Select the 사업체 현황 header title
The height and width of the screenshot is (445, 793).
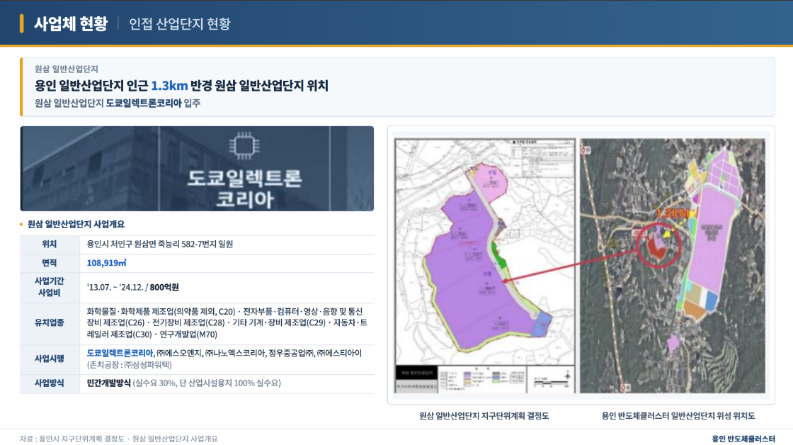pyautogui.click(x=71, y=24)
